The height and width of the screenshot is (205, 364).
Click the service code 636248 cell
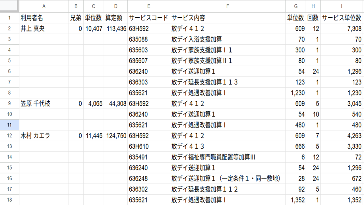click(x=149, y=179)
